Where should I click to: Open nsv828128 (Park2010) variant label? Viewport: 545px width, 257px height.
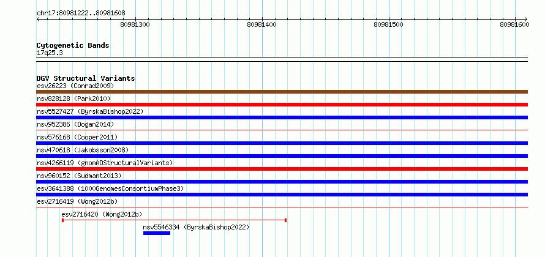73,99
